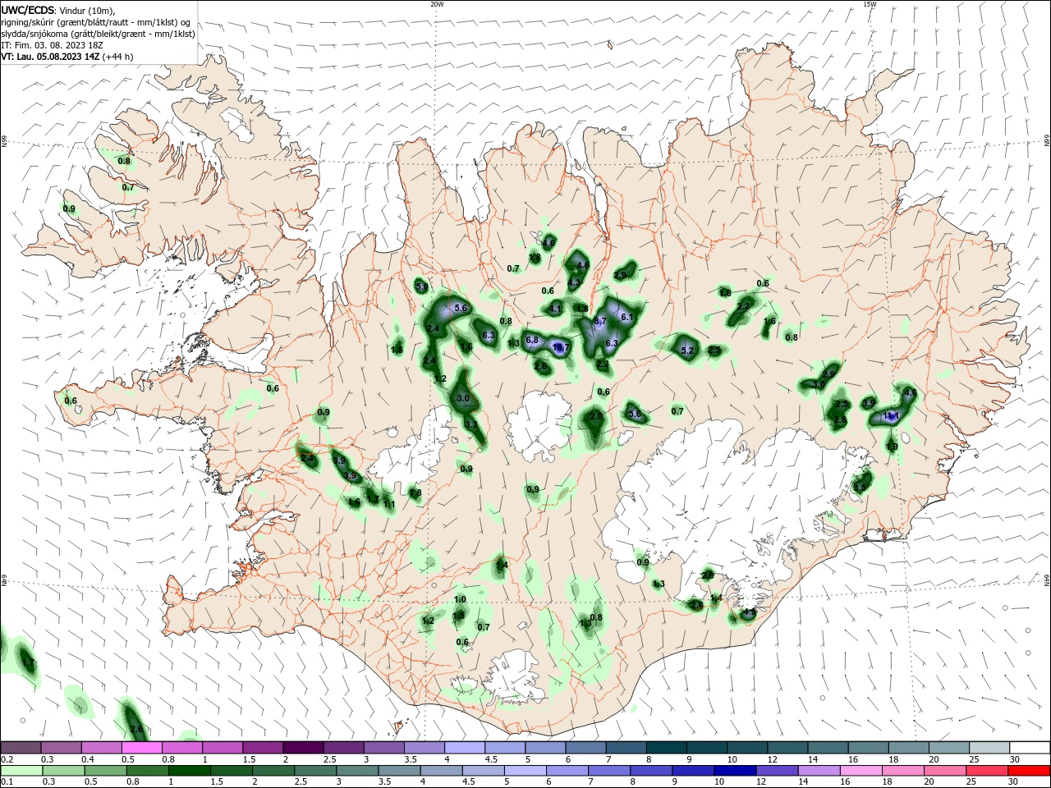Screen dimensions: 1051x788
Task: Click the 4.1 precipitation value
Action: tap(556, 309)
